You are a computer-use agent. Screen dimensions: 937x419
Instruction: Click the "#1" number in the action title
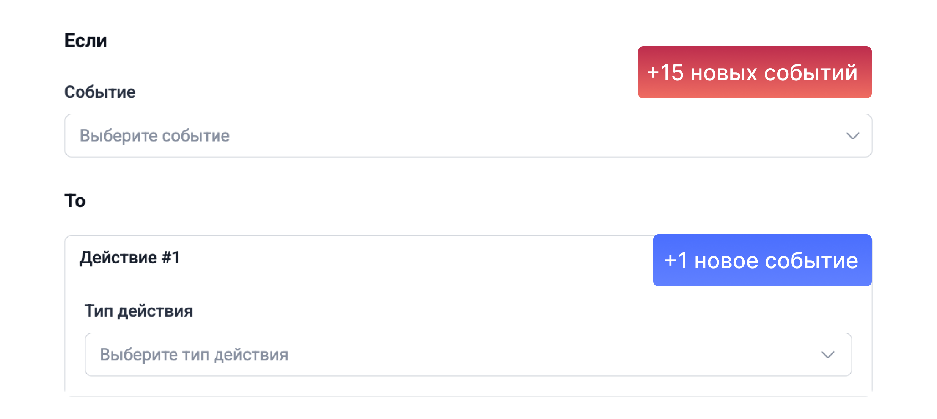coord(170,258)
